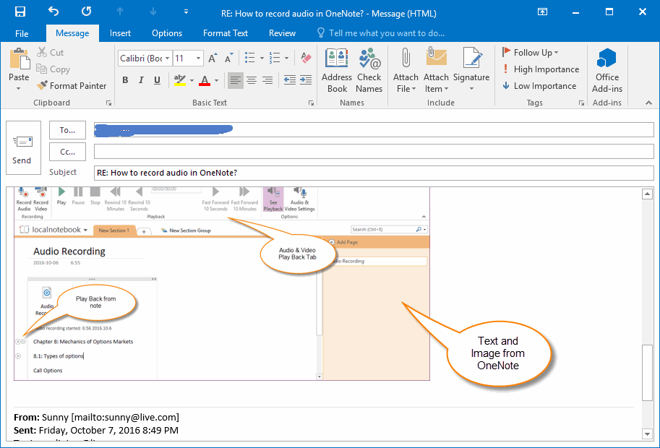Screen dimensions: 660x448
Task: Open the font color picker arrow
Action: (216, 80)
